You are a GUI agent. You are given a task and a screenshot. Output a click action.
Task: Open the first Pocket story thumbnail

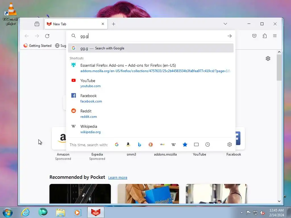click(80, 194)
